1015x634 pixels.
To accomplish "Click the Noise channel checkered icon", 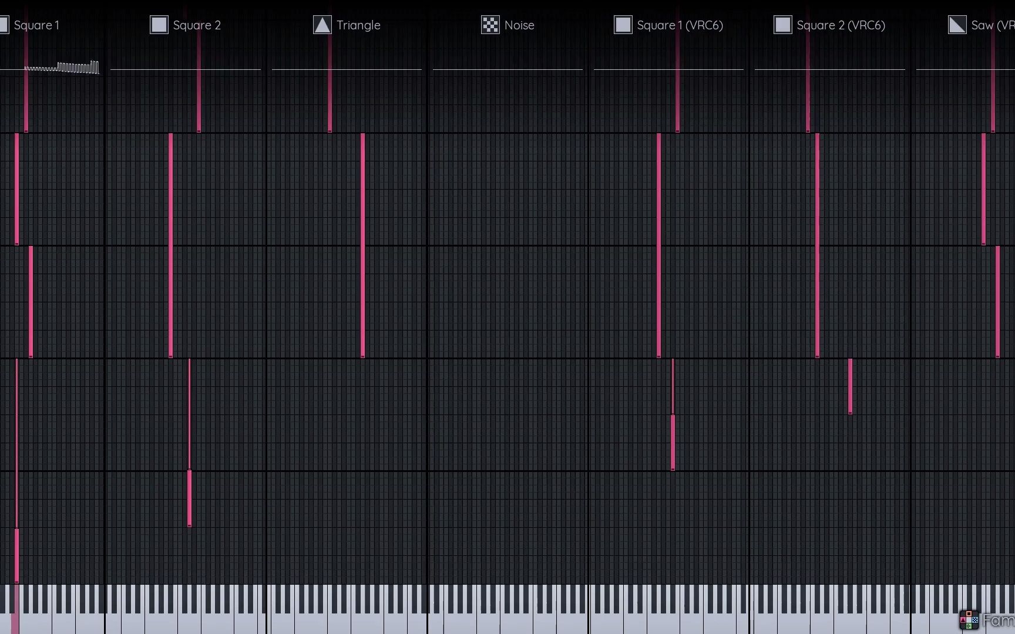I will pyautogui.click(x=490, y=25).
